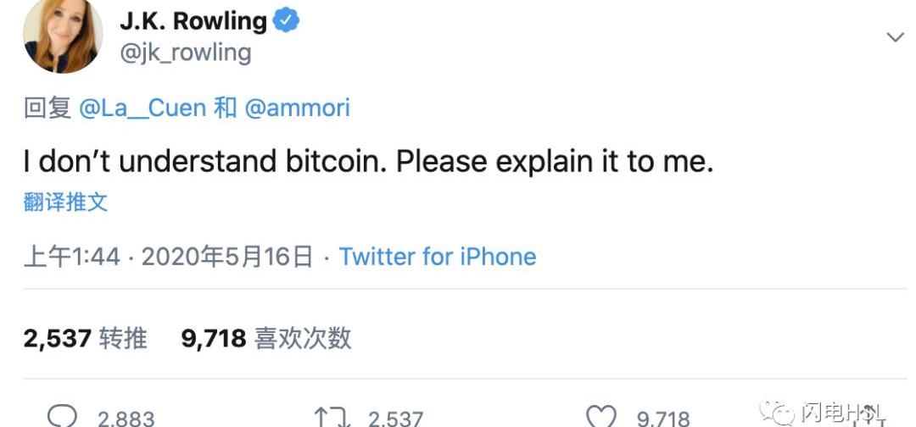Click the 2,537 count beside retweet icon
Image resolution: width=916 pixels, height=427 pixels.
coord(395,418)
